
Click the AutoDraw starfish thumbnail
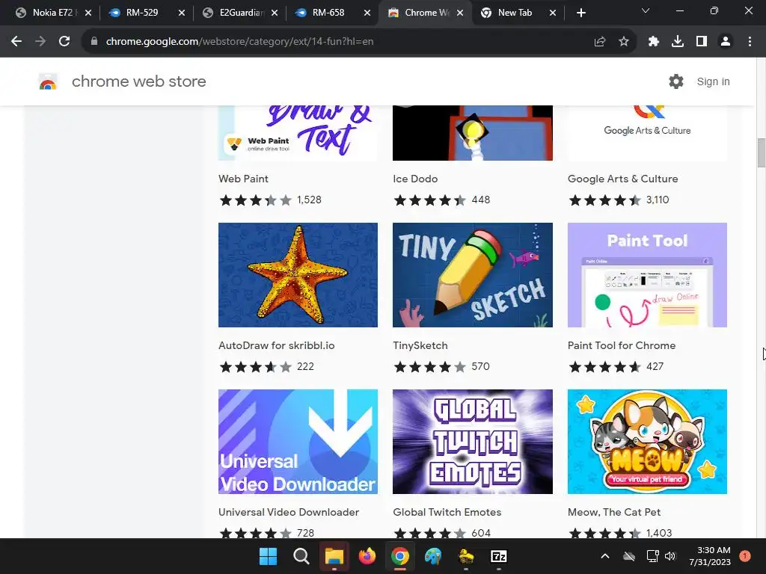click(298, 275)
